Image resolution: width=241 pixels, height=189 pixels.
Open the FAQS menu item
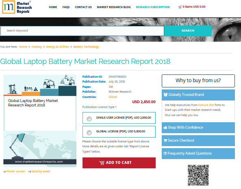tap(66, 7)
